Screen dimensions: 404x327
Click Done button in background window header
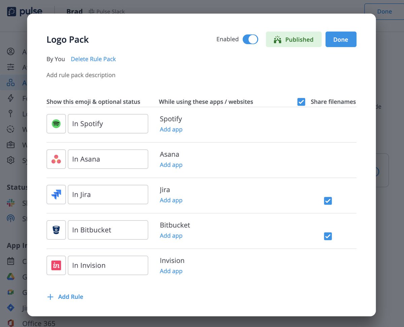384,11
